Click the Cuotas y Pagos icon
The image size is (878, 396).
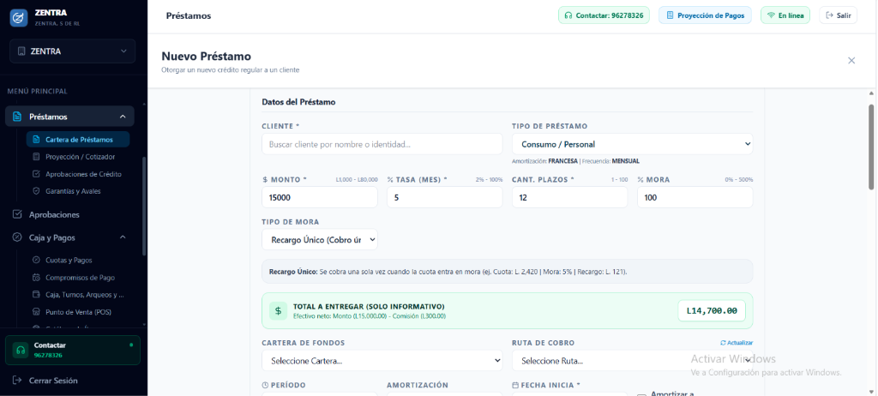coord(36,260)
